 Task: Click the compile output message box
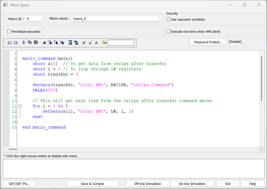click(x=133, y=169)
